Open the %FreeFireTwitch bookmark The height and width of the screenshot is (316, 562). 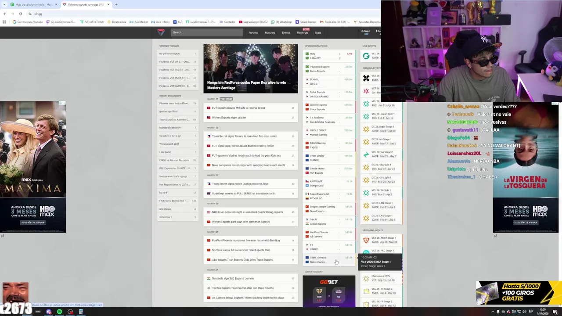click(92, 22)
